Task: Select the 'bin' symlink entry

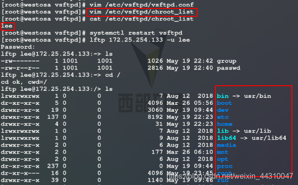Action: coord(222,96)
